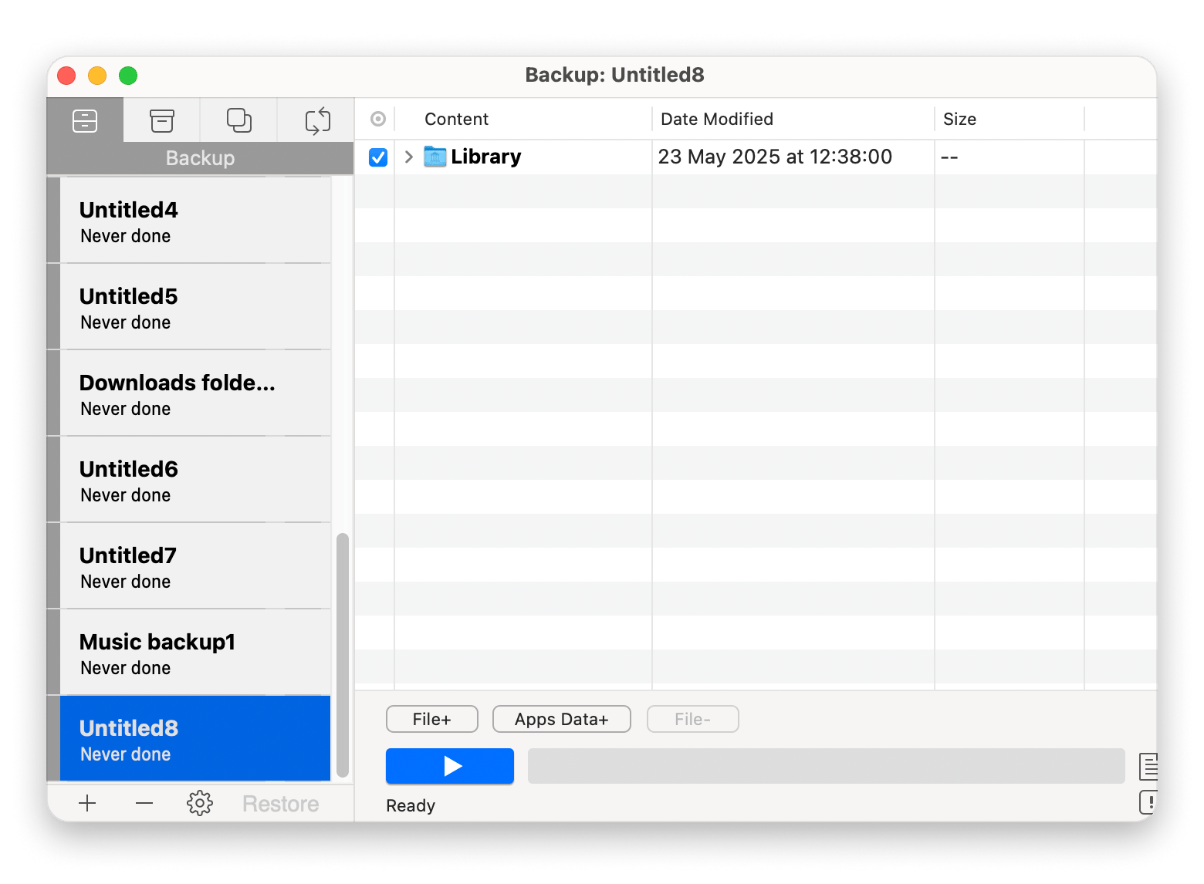Click the Apps Data+ button
1204x884 pixels.
click(561, 719)
